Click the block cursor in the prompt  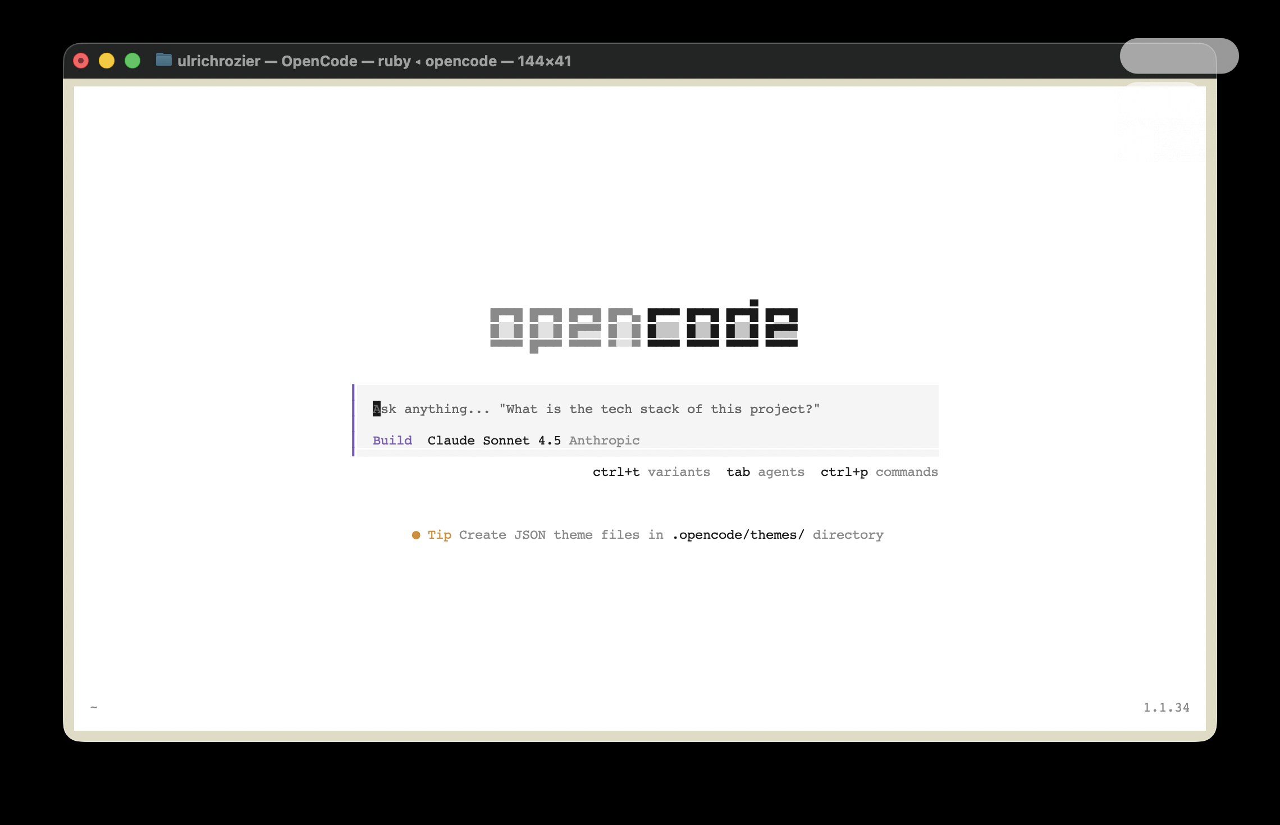pyautogui.click(x=376, y=409)
